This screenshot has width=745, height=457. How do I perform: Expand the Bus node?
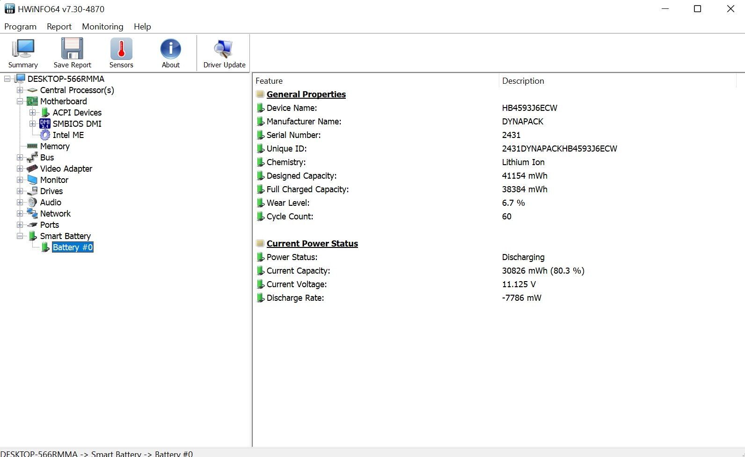[20, 157]
